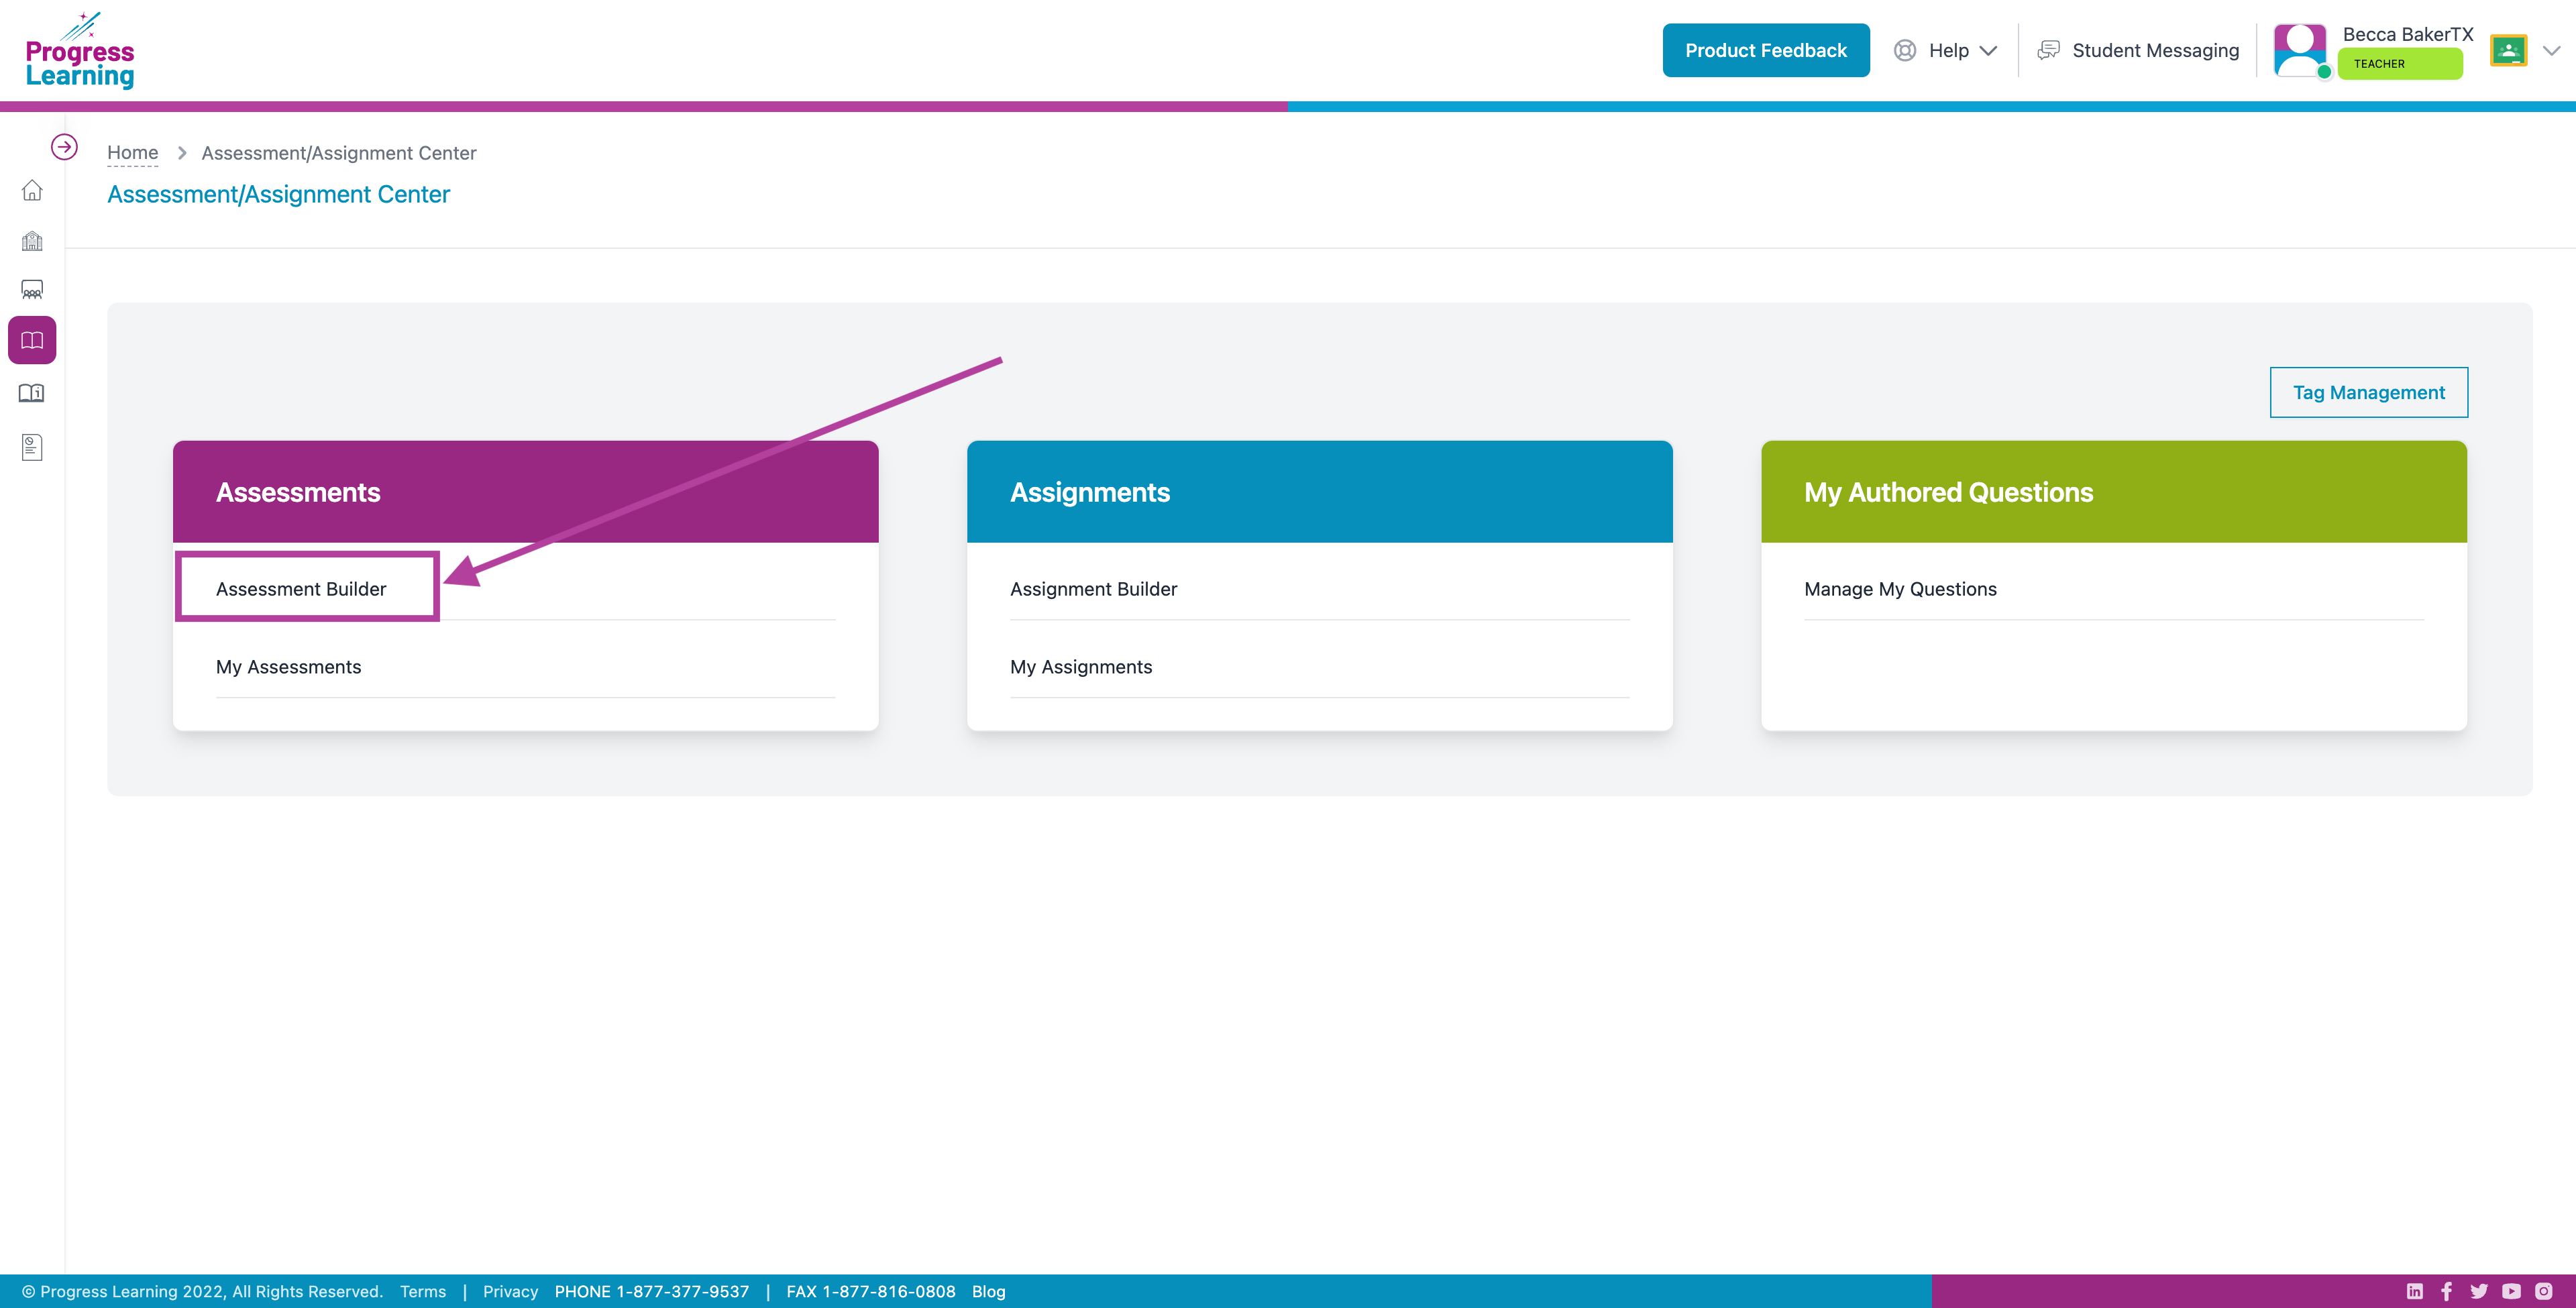Viewport: 2576px width, 1308px height.
Task: Click the Tag Management button
Action: pos(2368,393)
